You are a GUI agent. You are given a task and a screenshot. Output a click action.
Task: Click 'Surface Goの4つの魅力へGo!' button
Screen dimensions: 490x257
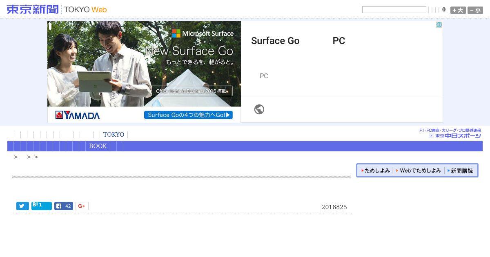point(188,115)
